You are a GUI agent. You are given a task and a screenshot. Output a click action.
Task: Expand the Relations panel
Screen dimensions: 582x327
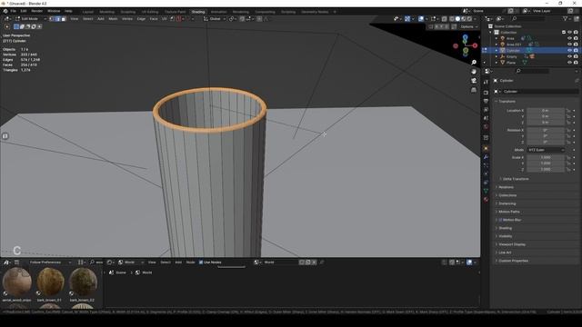[x=506, y=187]
